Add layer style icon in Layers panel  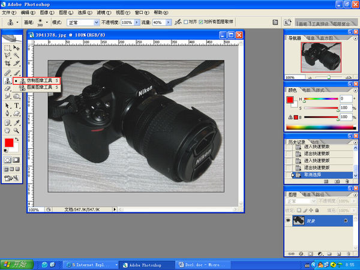pos(301,254)
